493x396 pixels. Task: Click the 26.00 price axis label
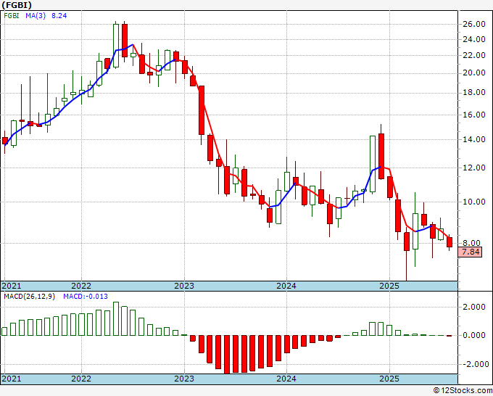point(474,24)
